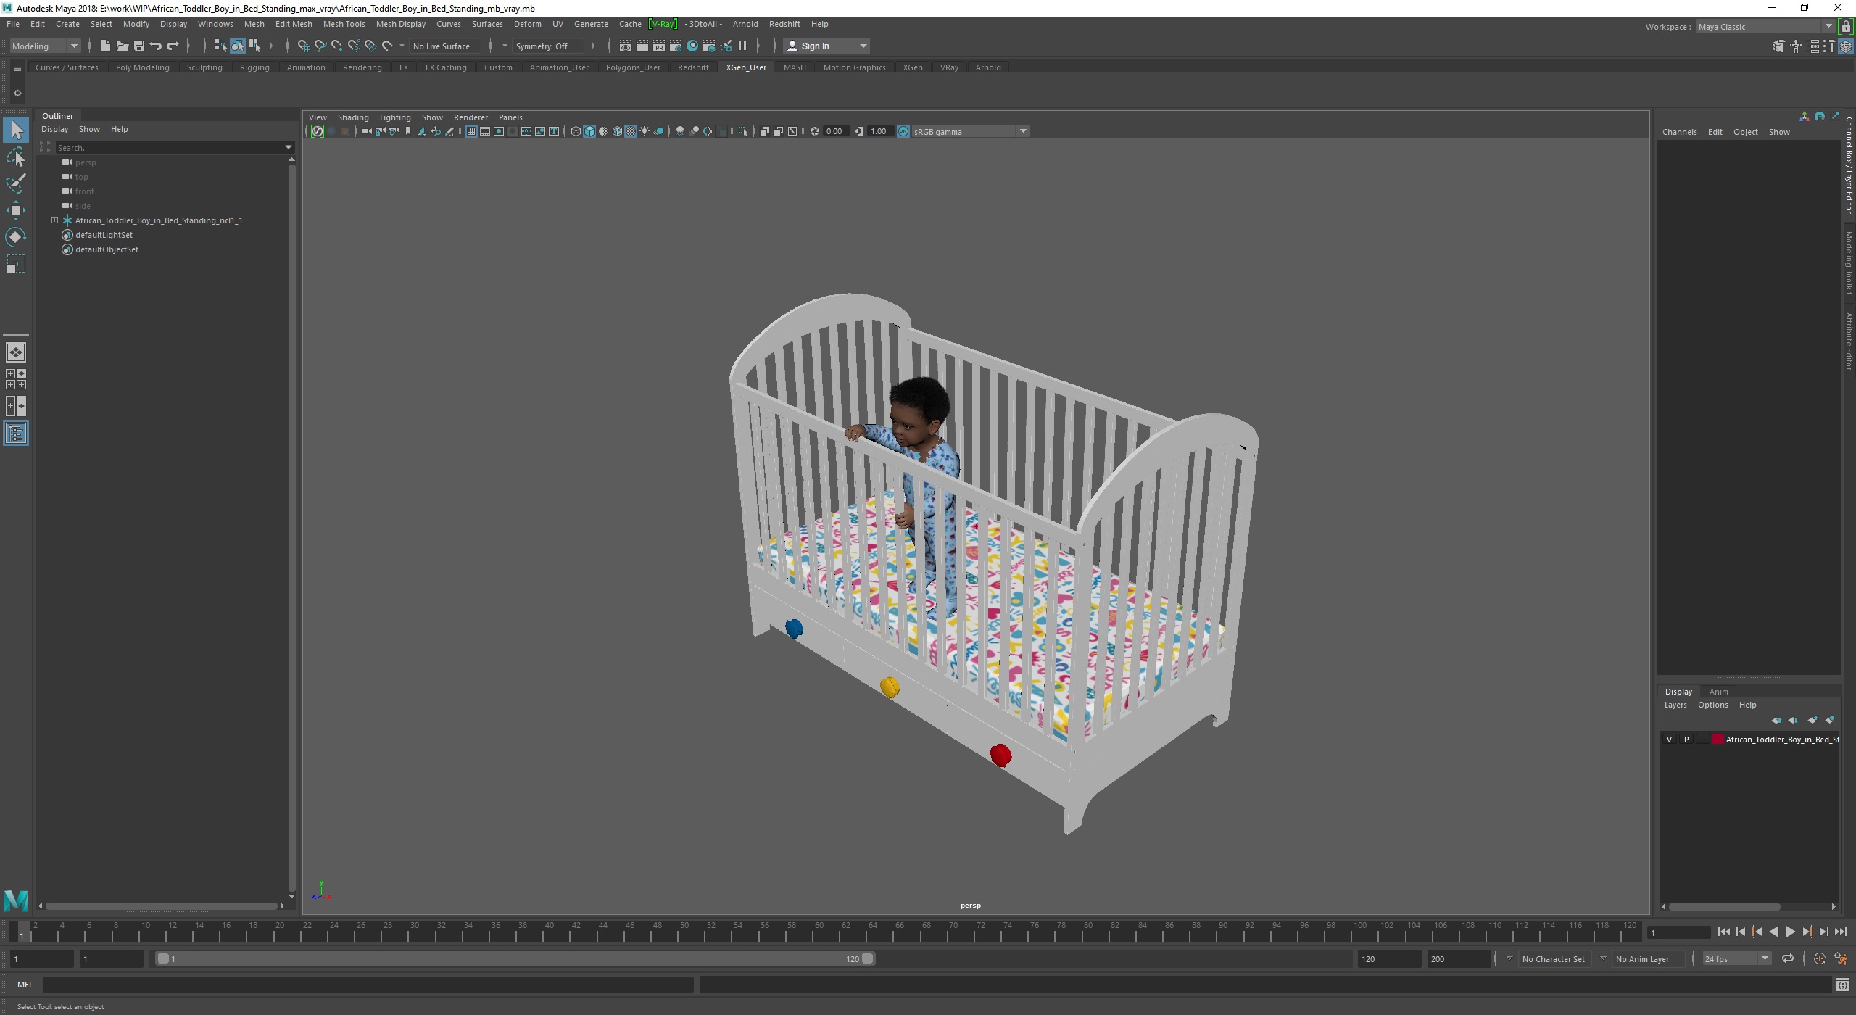Toggle layer visibility V box

click(x=1670, y=739)
